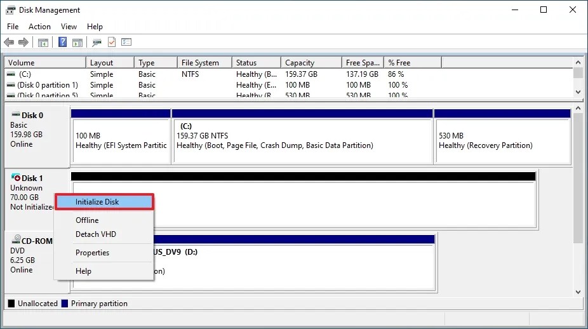Open the Action menu

coord(39,27)
